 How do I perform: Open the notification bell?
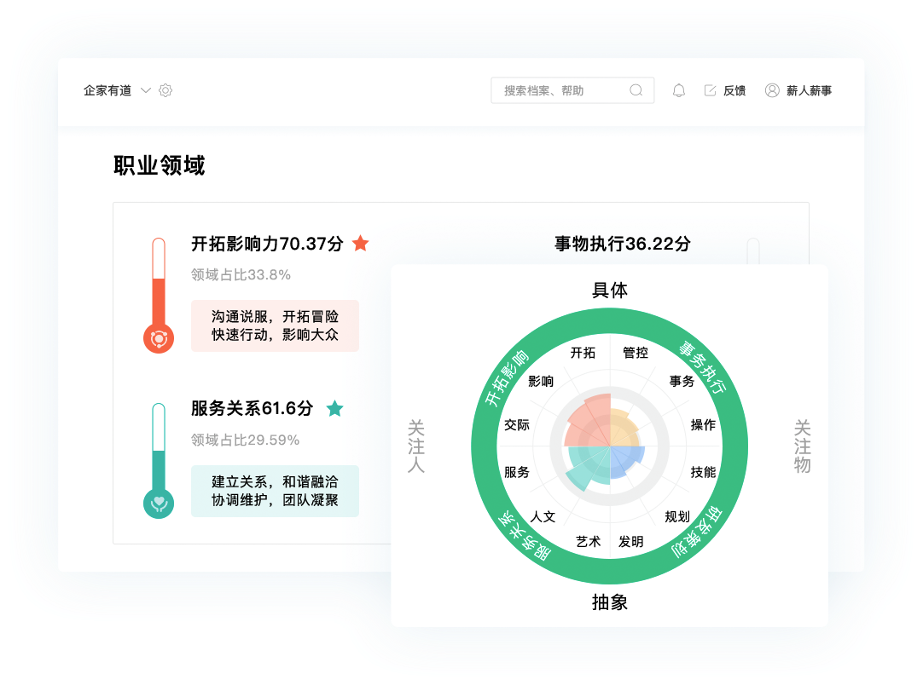(x=677, y=90)
